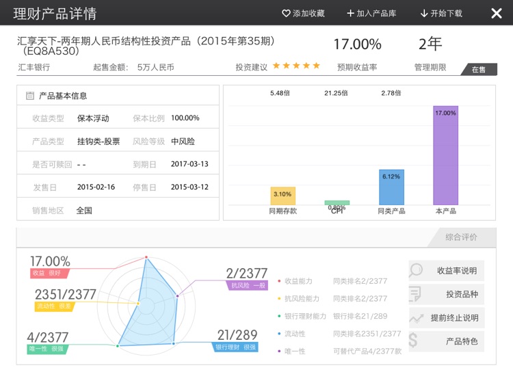Click the green radar chart vertex
513x385 pixels.
coord(118,346)
